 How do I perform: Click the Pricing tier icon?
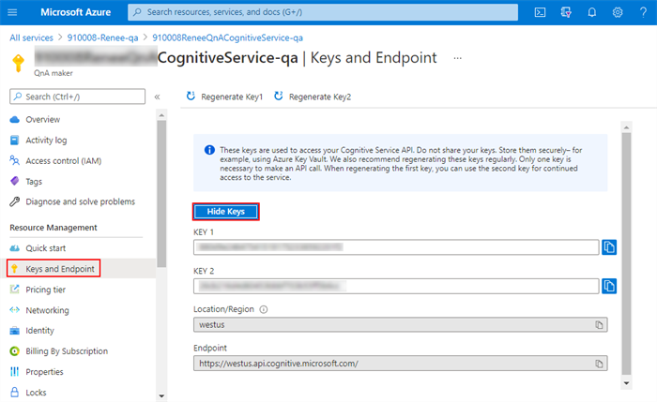[x=15, y=289]
